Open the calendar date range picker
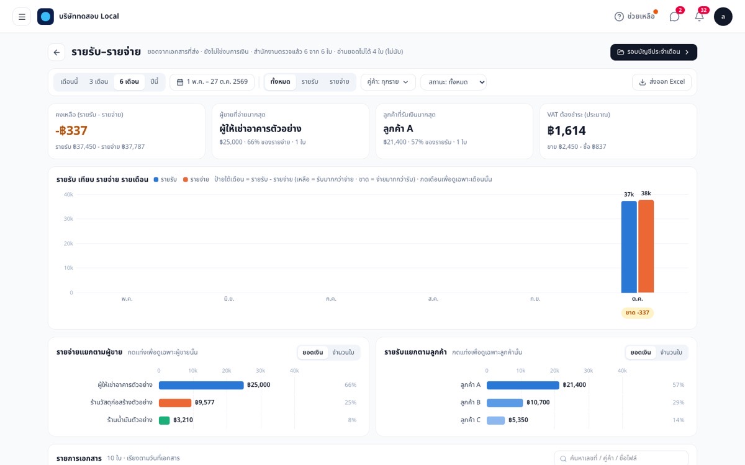Image resolution: width=745 pixels, height=465 pixels. coord(212,82)
